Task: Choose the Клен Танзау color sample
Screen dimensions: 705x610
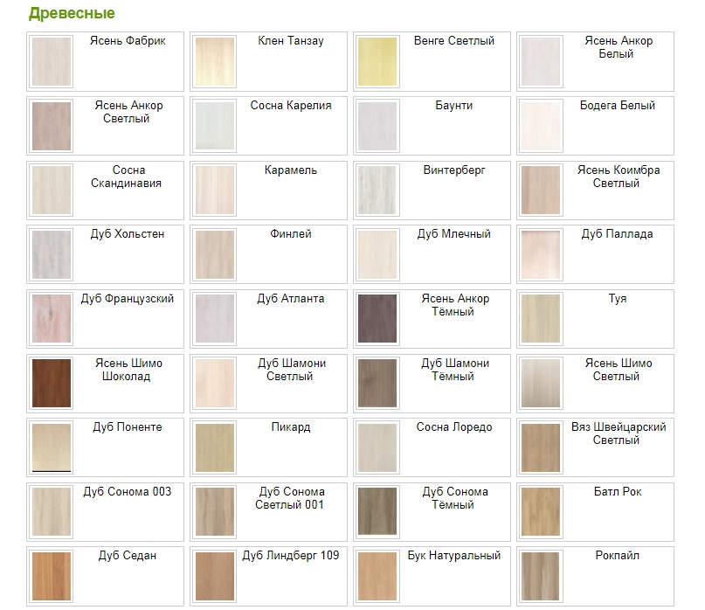Action: (x=215, y=62)
